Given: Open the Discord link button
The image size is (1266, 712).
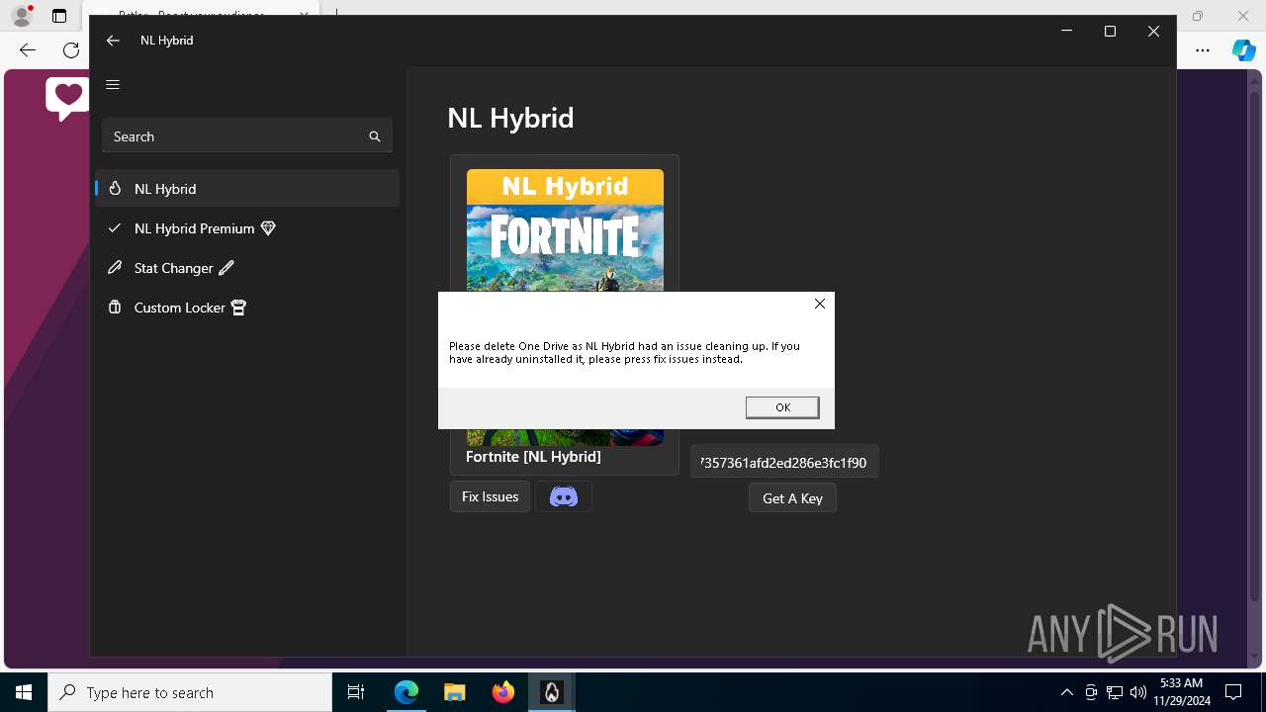Looking at the screenshot, I should coord(564,496).
